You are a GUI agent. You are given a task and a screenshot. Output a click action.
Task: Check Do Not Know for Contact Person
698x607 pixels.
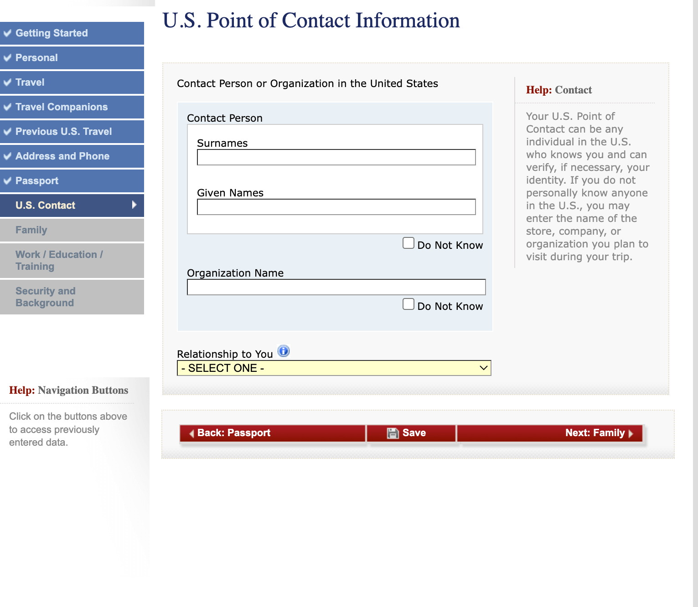point(408,243)
